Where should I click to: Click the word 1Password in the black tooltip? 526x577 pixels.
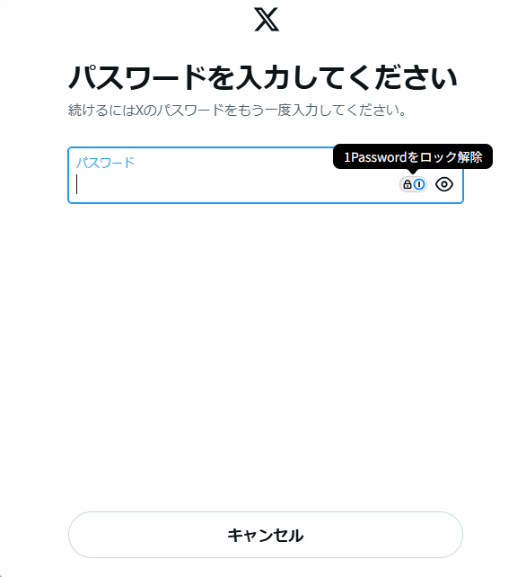(x=375, y=157)
